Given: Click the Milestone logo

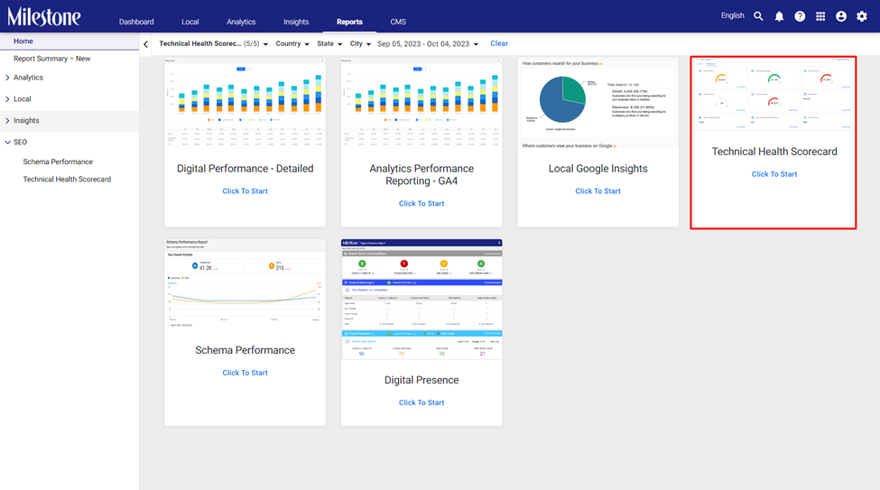Looking at the screenshot, I should pos(44,17).
